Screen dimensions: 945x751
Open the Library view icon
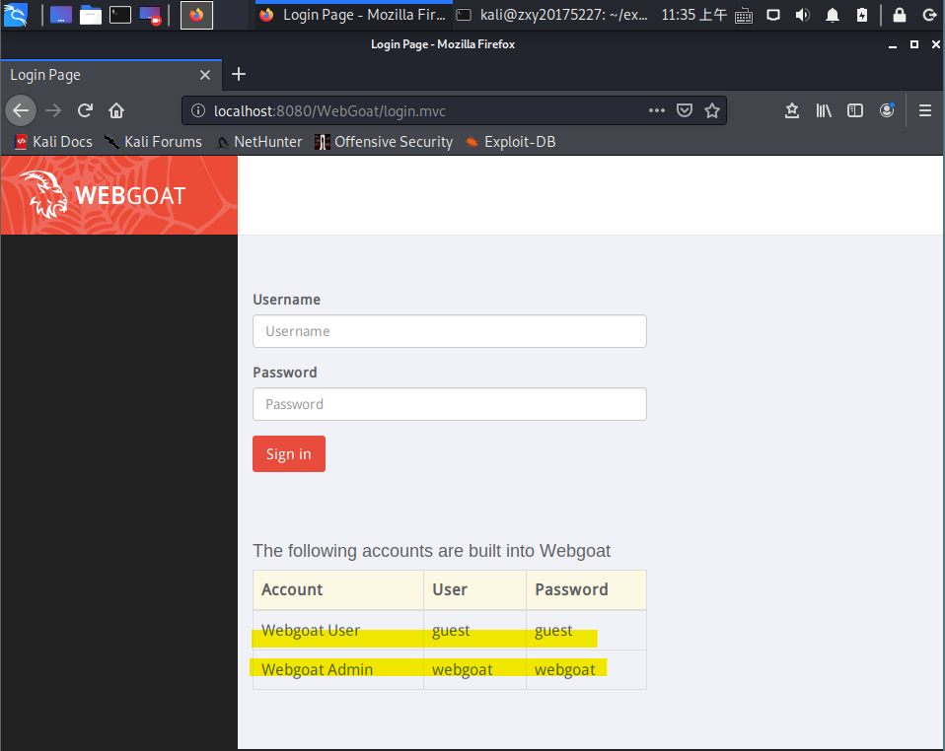(x=824, y=110)
